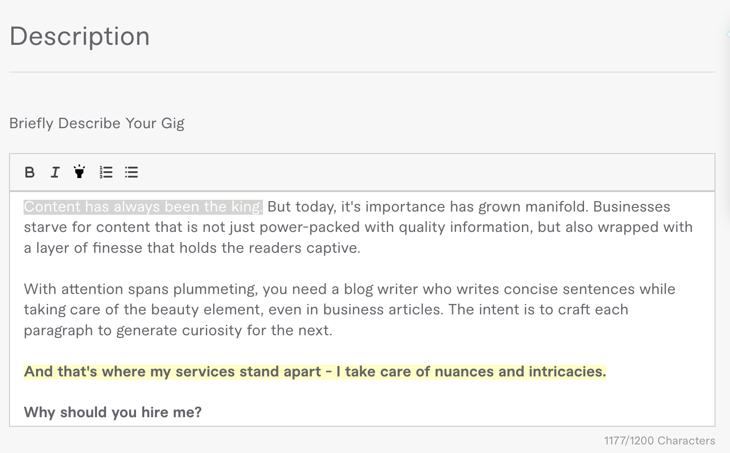This screenshot has height=453, width=730.
Task: Click the ordered list toolbar icon
Action: [x=106, y=172]
